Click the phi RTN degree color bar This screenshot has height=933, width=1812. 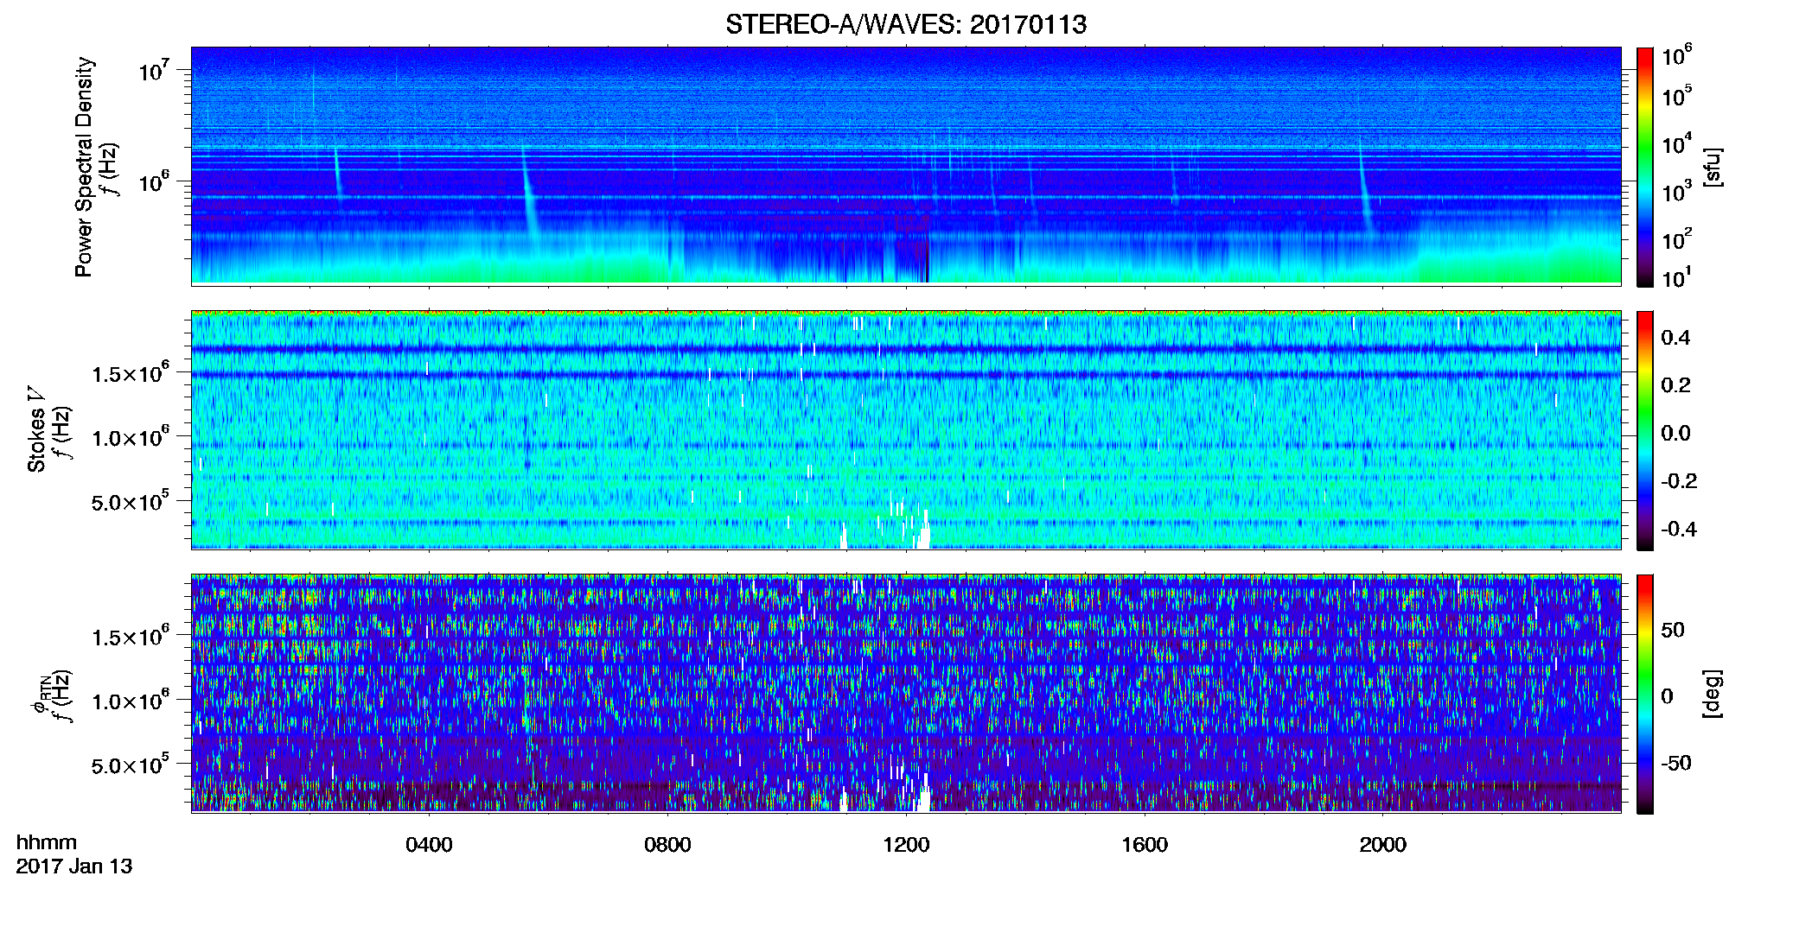(1645, 694)
